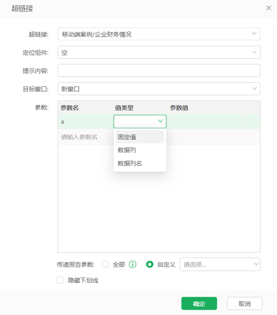The height and width of the screenshot is (315, 277).
Task: Click the 请选择 chevron arrow
Action: pos(256,264)
